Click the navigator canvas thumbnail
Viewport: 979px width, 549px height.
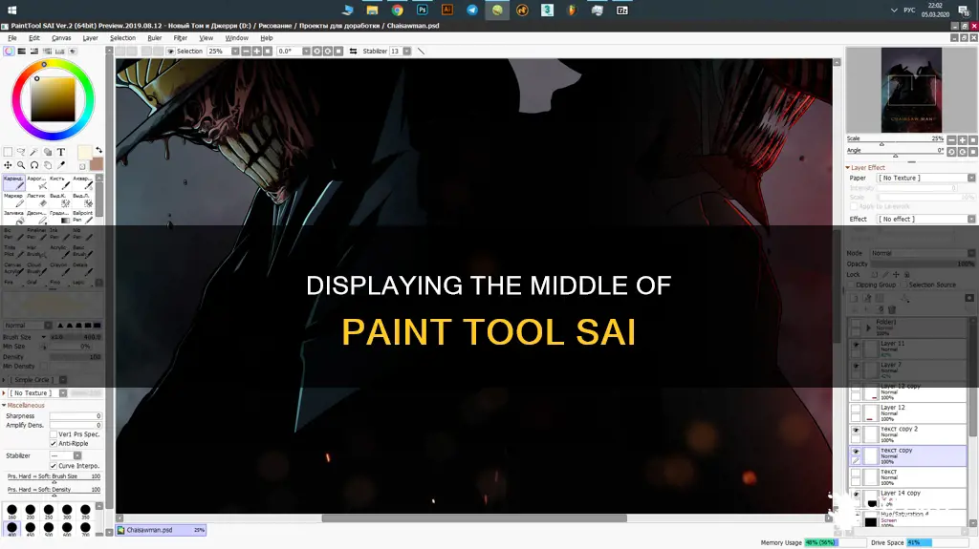click(x=911, y=90)
